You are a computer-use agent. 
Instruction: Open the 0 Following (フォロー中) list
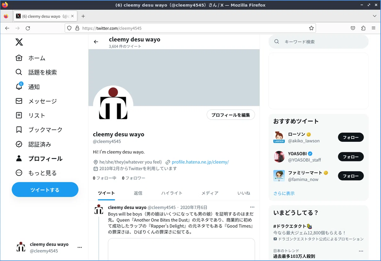pos(105,178)
